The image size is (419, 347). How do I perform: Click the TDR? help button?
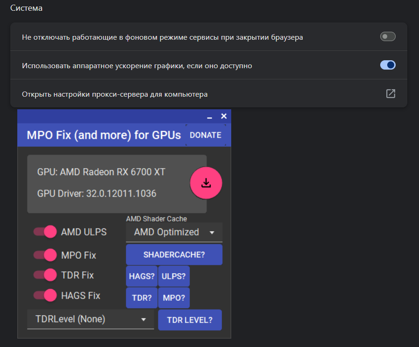tap(142, 297)
